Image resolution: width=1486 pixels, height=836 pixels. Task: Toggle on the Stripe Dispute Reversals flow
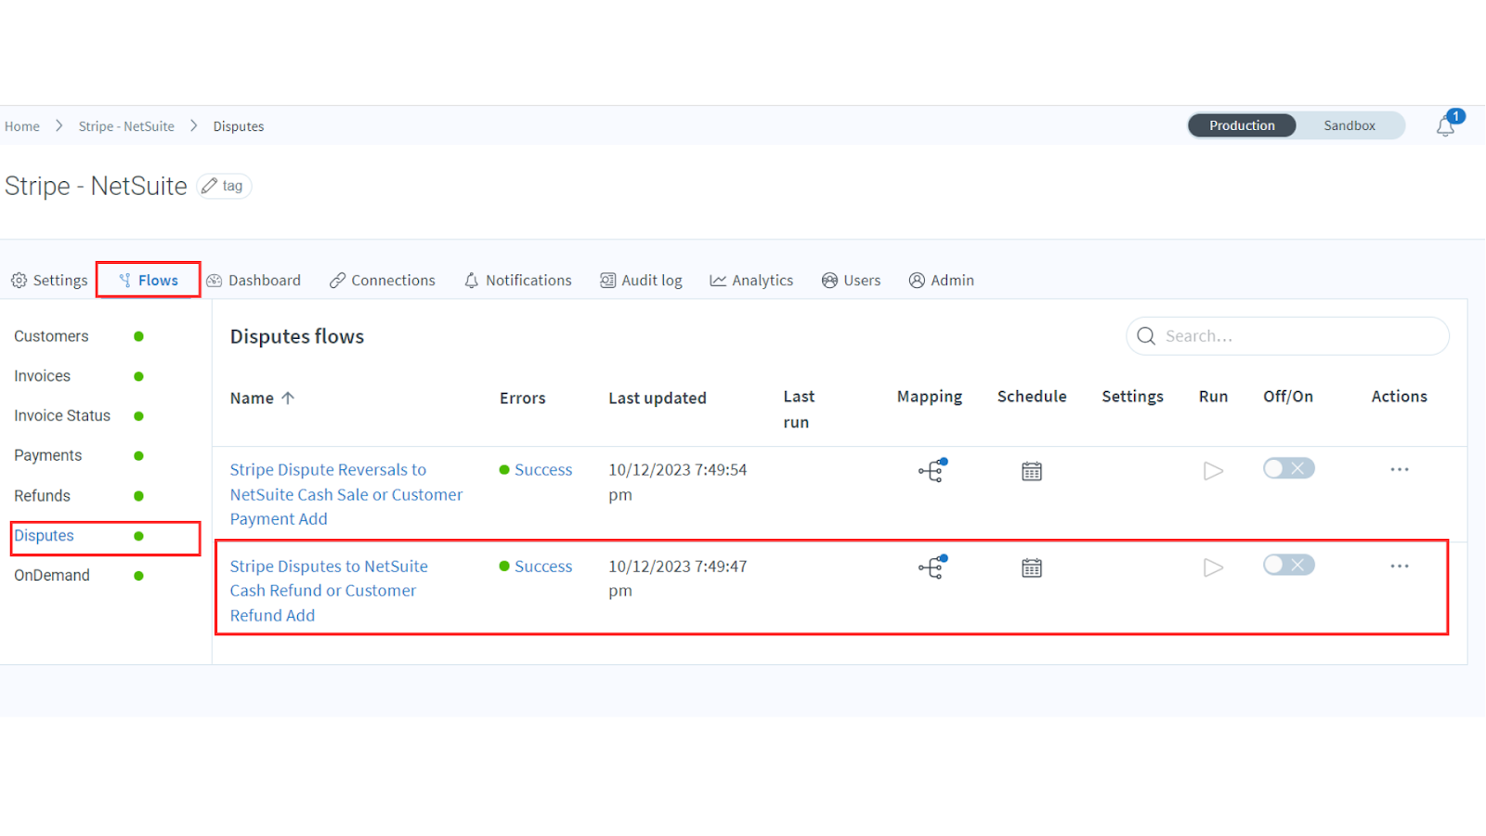coord(1288,468)
